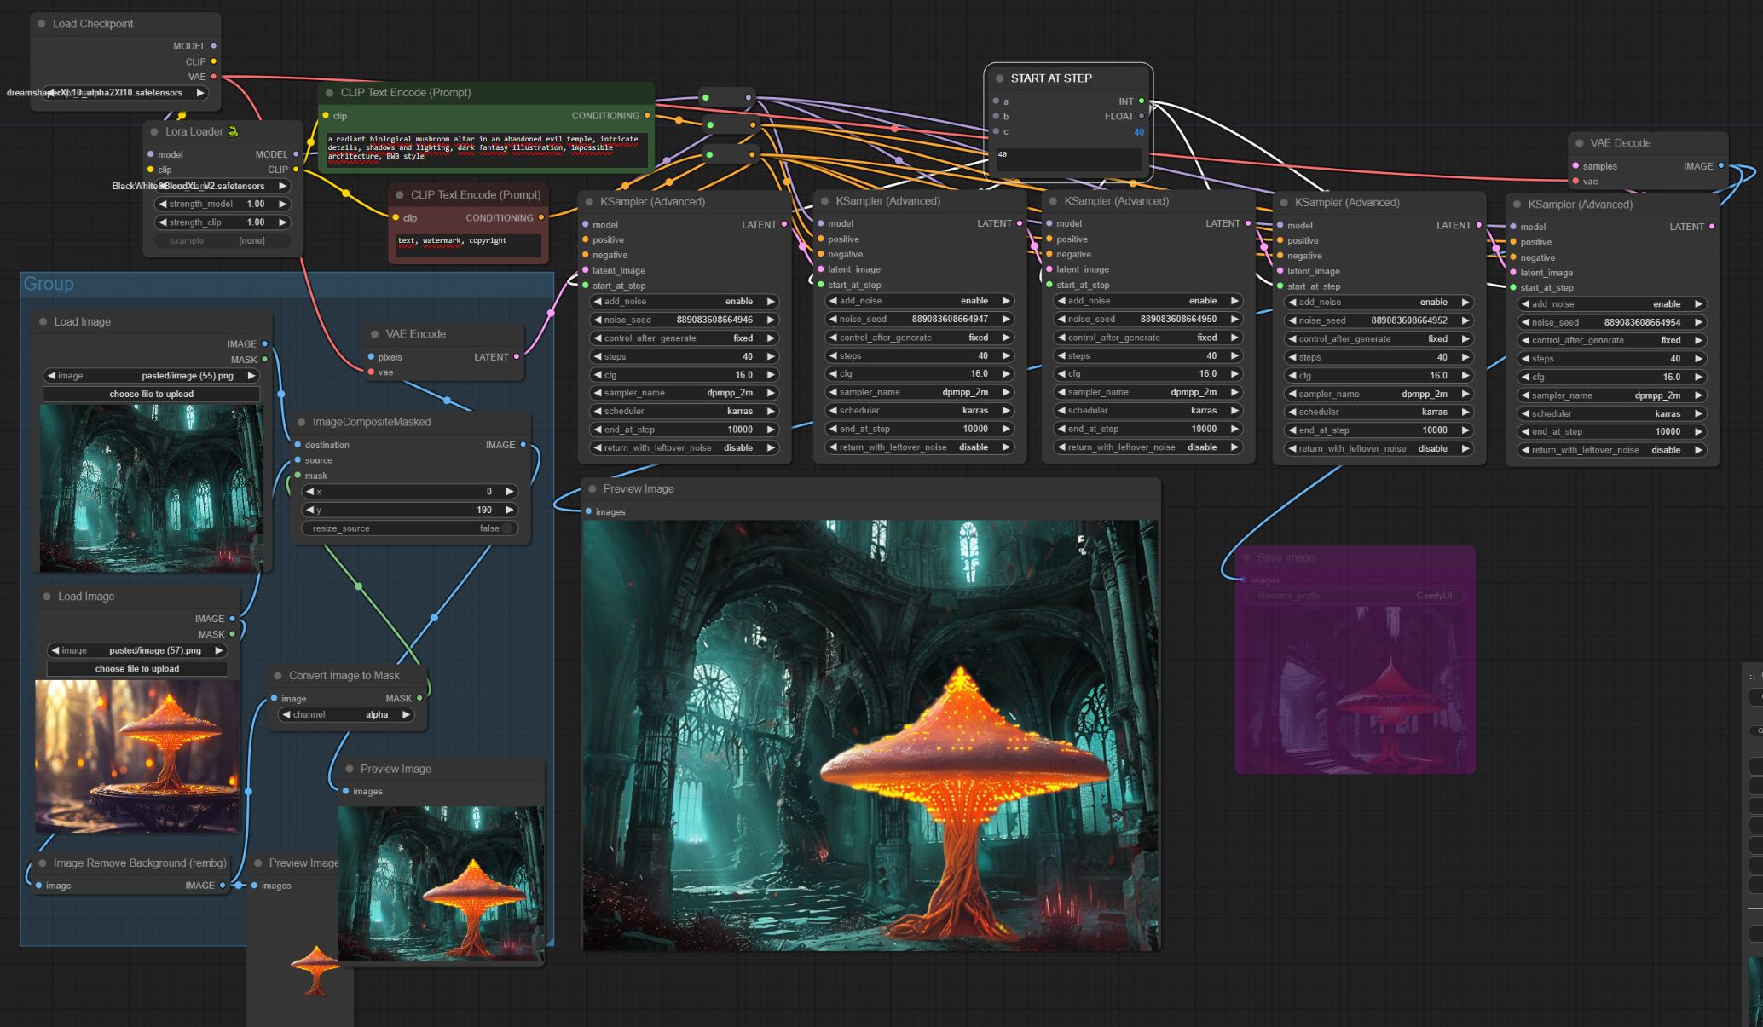Click the large Preview Image node title
The width and height of the screenshot is (1763, 1027).
point(638,489)
